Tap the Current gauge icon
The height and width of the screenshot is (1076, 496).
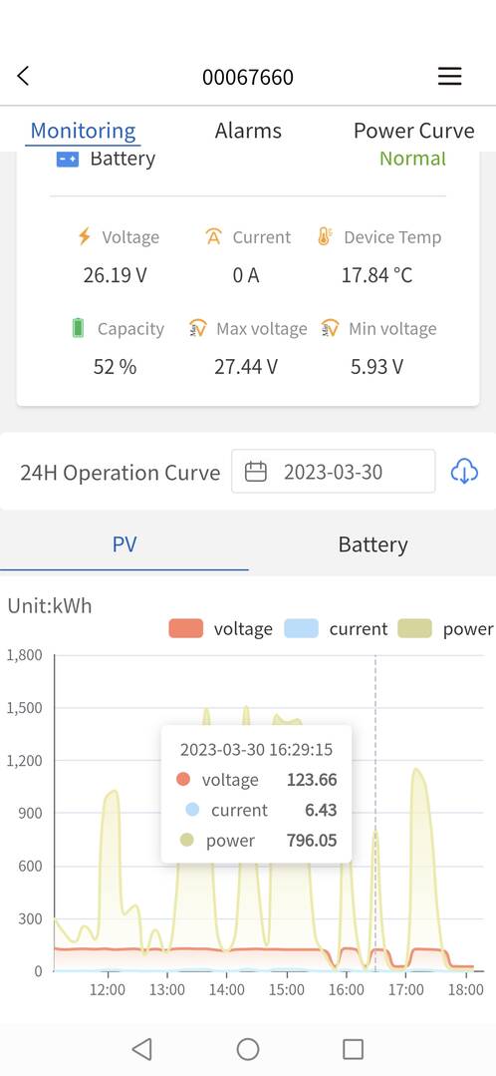pos(214,236)
